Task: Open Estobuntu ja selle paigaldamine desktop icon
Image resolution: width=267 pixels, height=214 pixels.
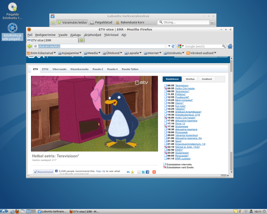Action: point(12,32)
